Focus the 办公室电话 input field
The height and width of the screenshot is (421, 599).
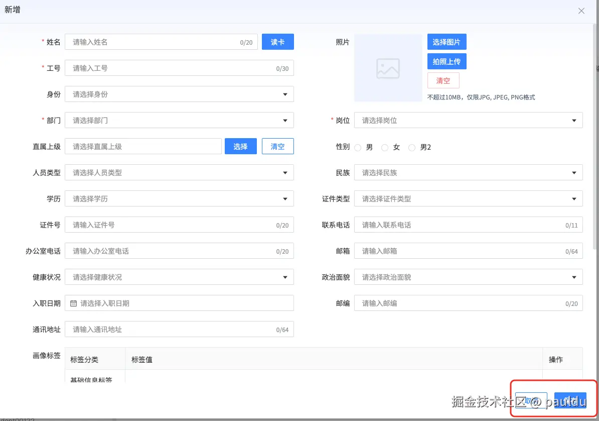(179, 251)
